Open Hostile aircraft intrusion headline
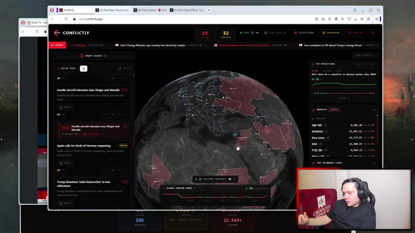This screenshot has height=233, width=415. click(88, 90)
